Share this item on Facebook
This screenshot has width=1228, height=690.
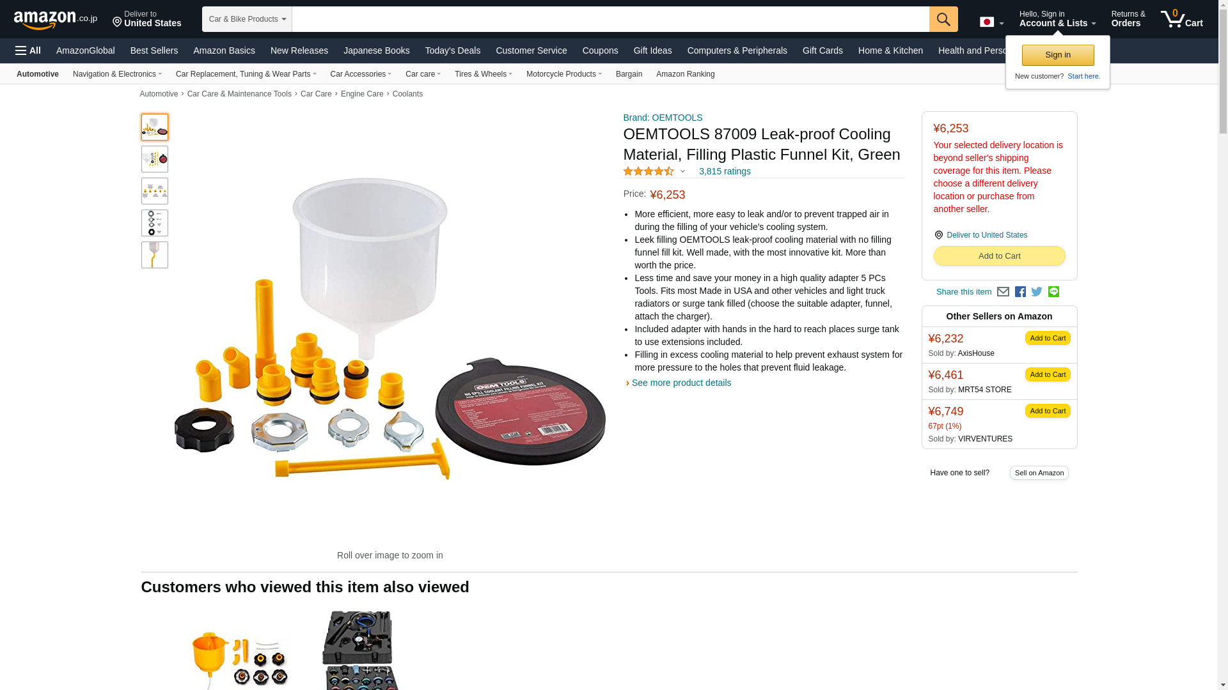tap(1020, 292)
